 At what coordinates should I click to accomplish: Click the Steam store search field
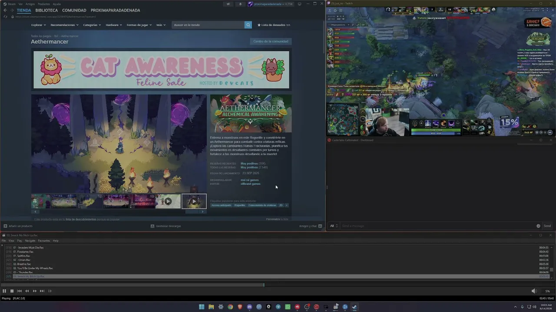pos(208,25)
